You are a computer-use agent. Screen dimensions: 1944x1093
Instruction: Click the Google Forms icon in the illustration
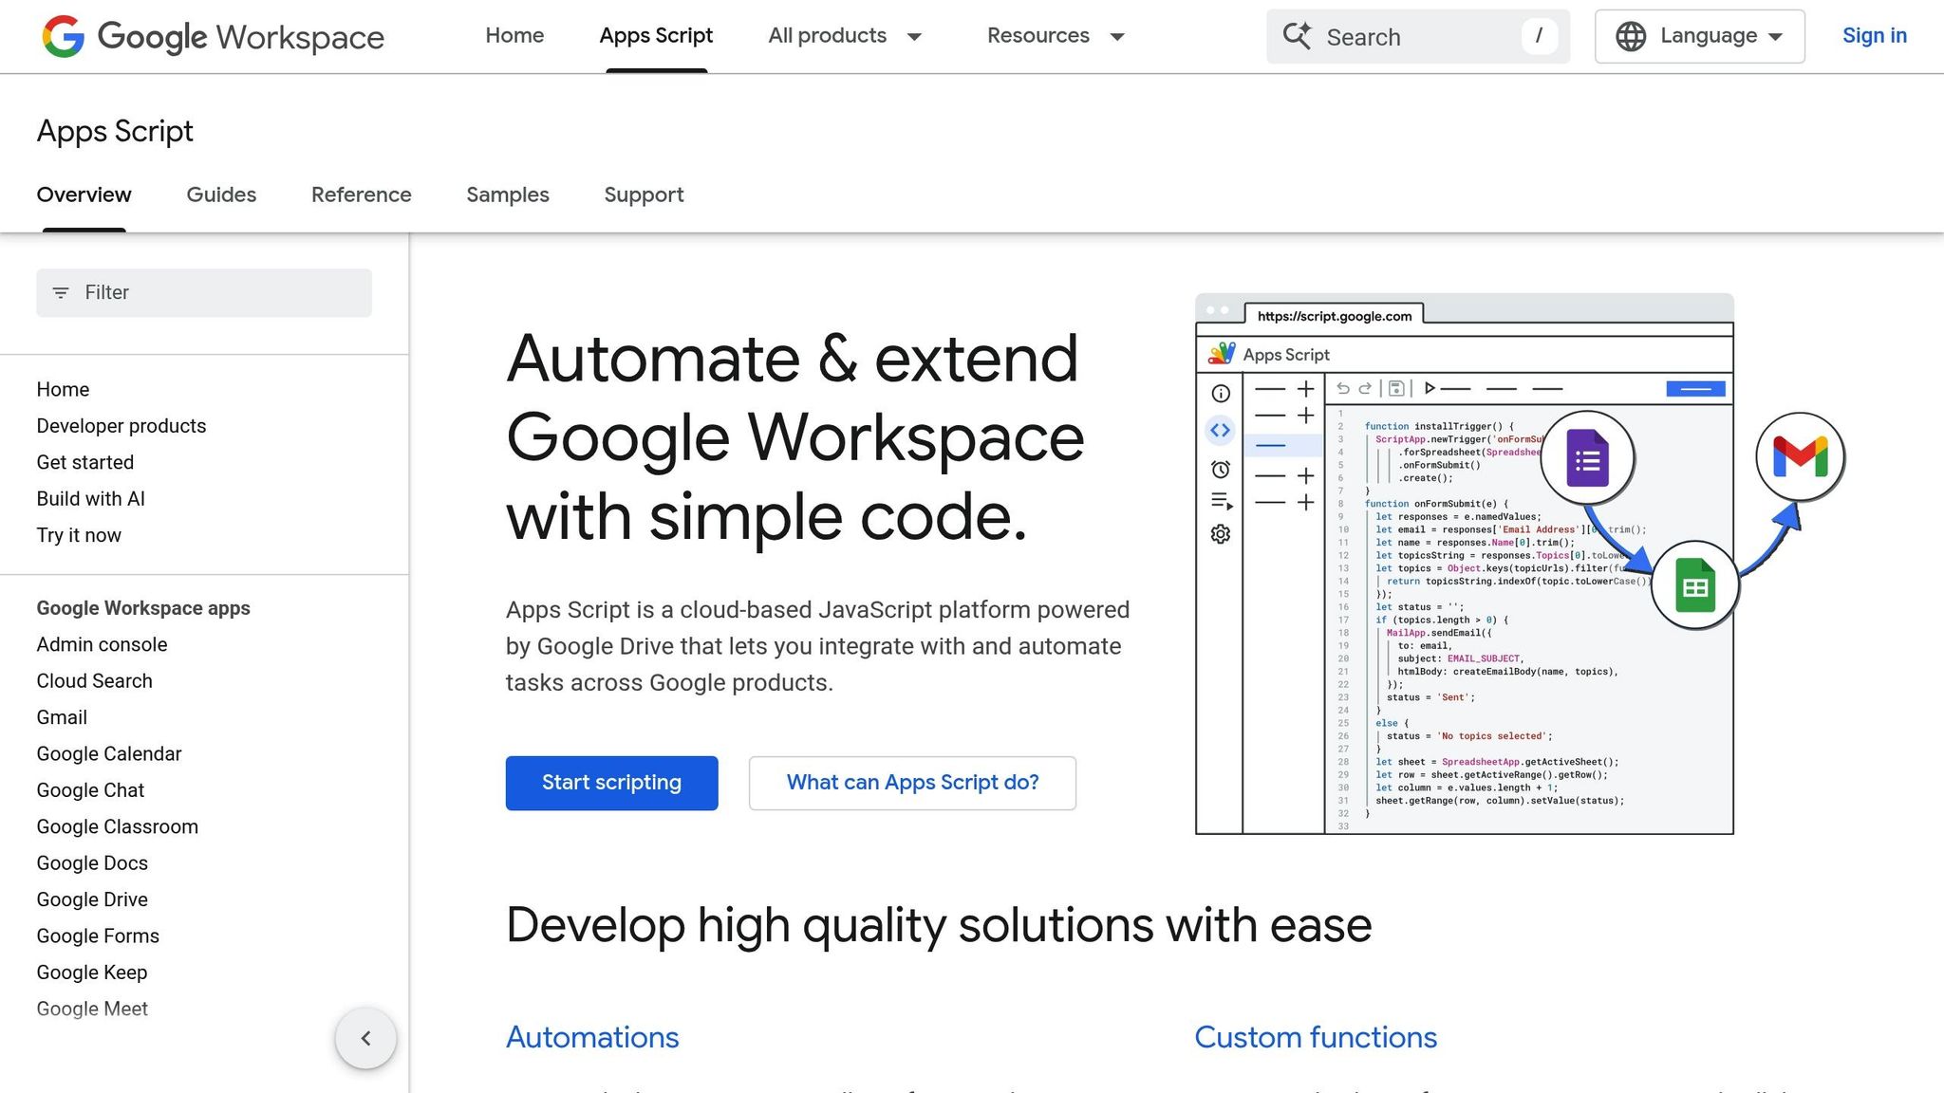click(1588, 456)
